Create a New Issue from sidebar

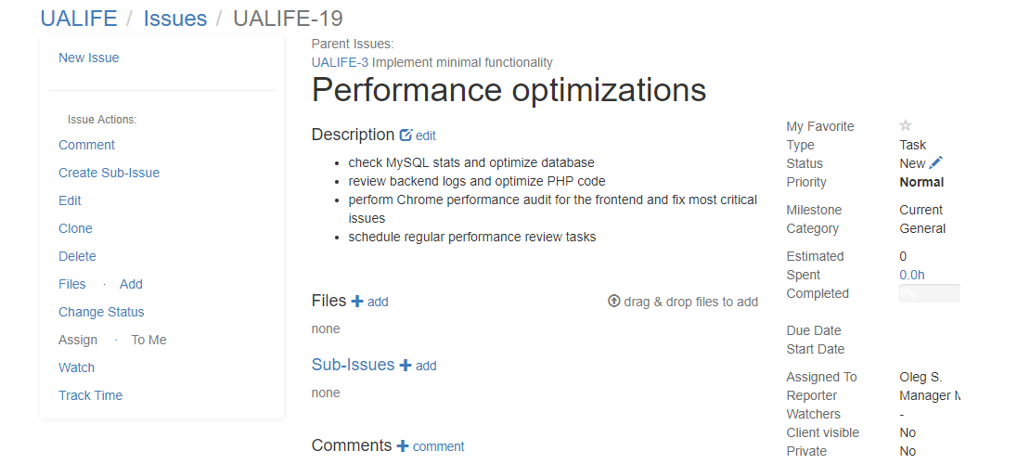point(89,58)
